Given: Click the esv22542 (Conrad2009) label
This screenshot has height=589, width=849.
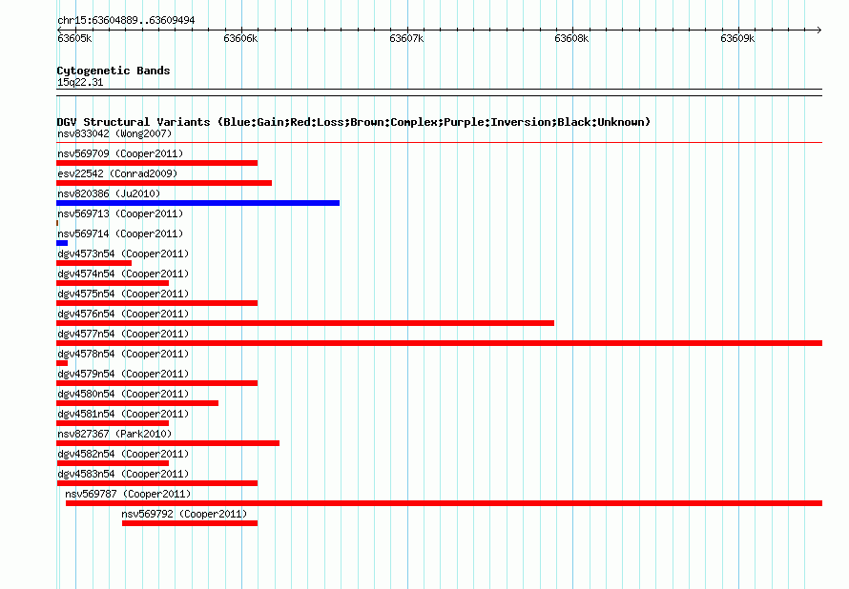Looking at the screenshot, I should pyautogui.click(x=117, y=173).
